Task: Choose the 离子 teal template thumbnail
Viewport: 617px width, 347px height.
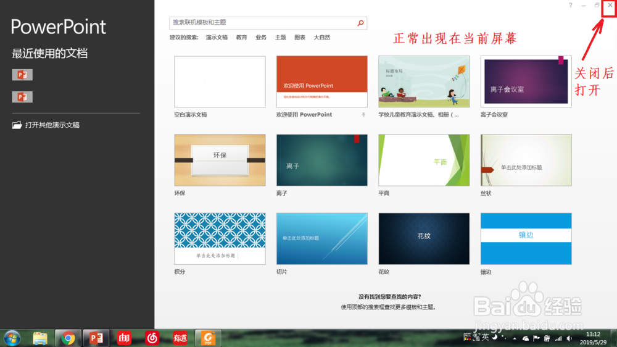Action: click(322, 160)
